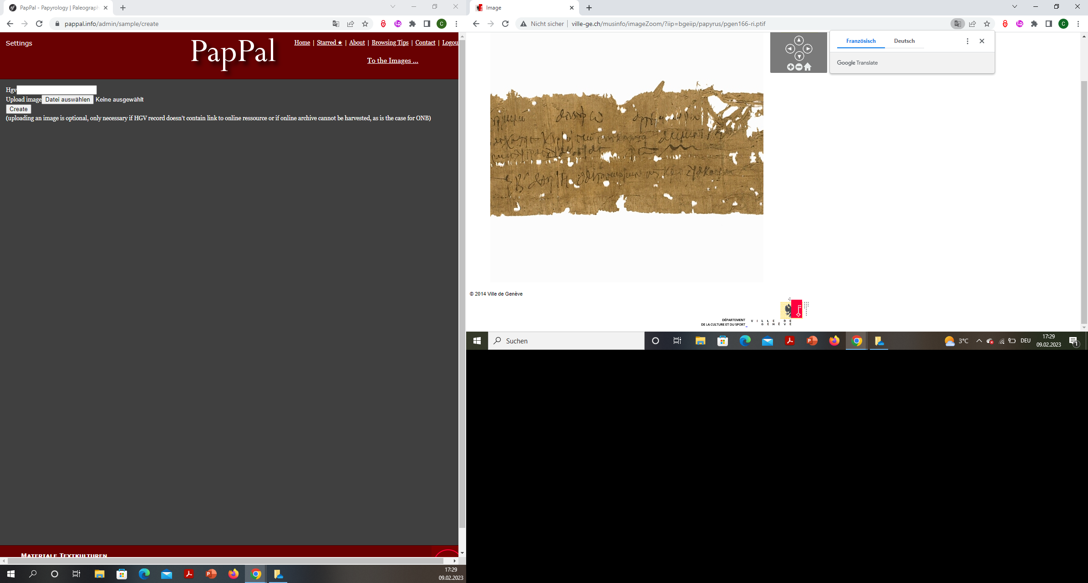Open PapPal Settings in header
This screenshot has height=583, width=1088.
point(19,43)
